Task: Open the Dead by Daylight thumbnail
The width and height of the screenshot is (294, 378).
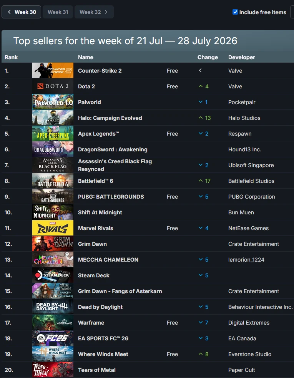Action: coord(53,307)
